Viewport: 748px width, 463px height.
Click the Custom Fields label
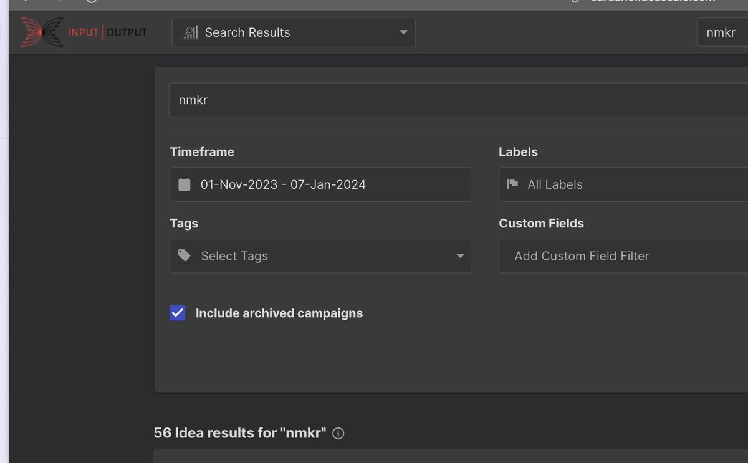coord(542,223)
